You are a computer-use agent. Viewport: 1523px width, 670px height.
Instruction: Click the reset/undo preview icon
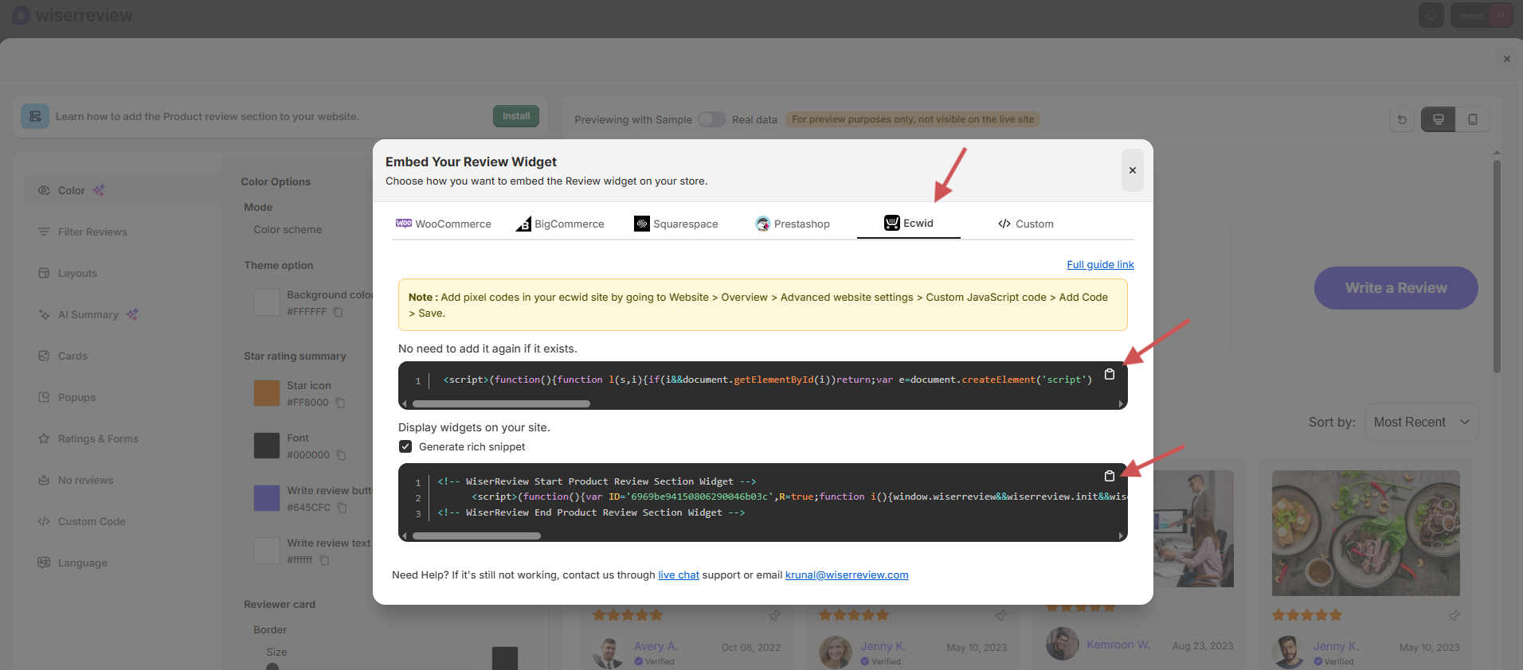(1402, 119)
